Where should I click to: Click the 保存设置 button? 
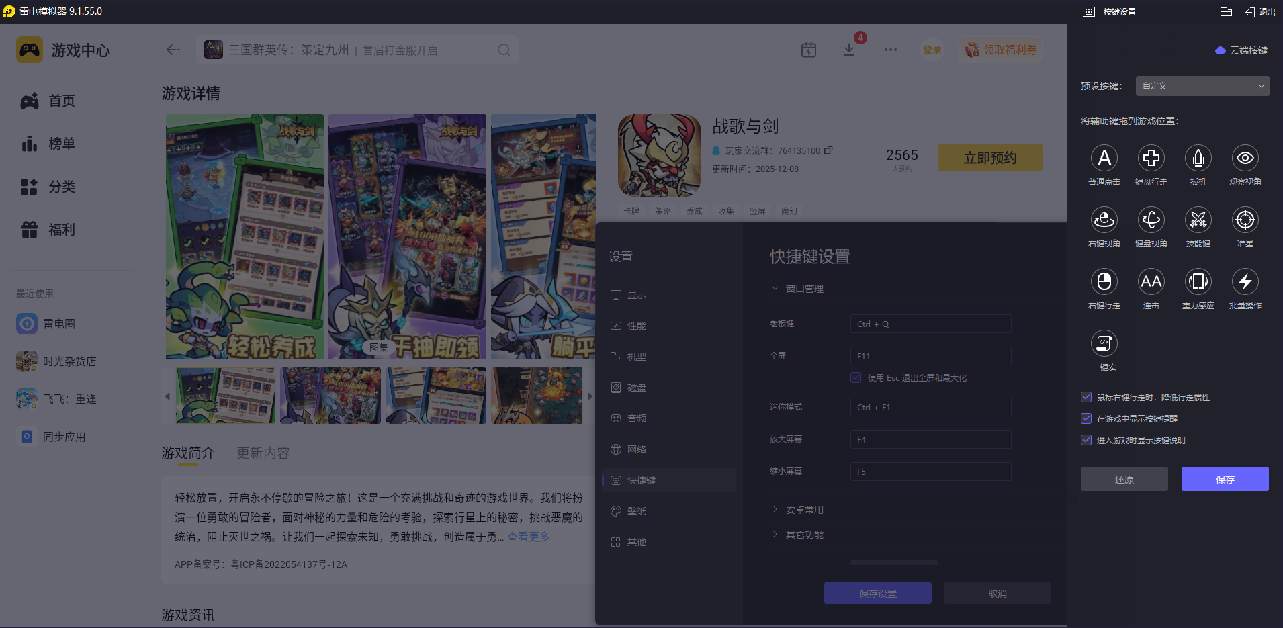tap(878, 593)
